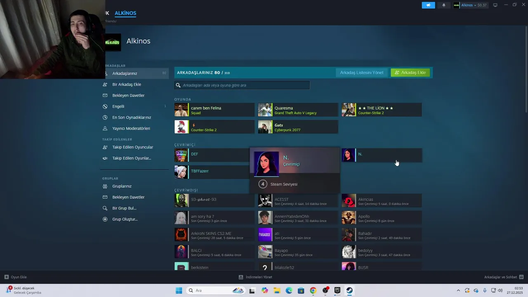The width and height of the screenshot is (528, 297).
Task: Open offline friend bedolyy
Action: click(382, 252)
